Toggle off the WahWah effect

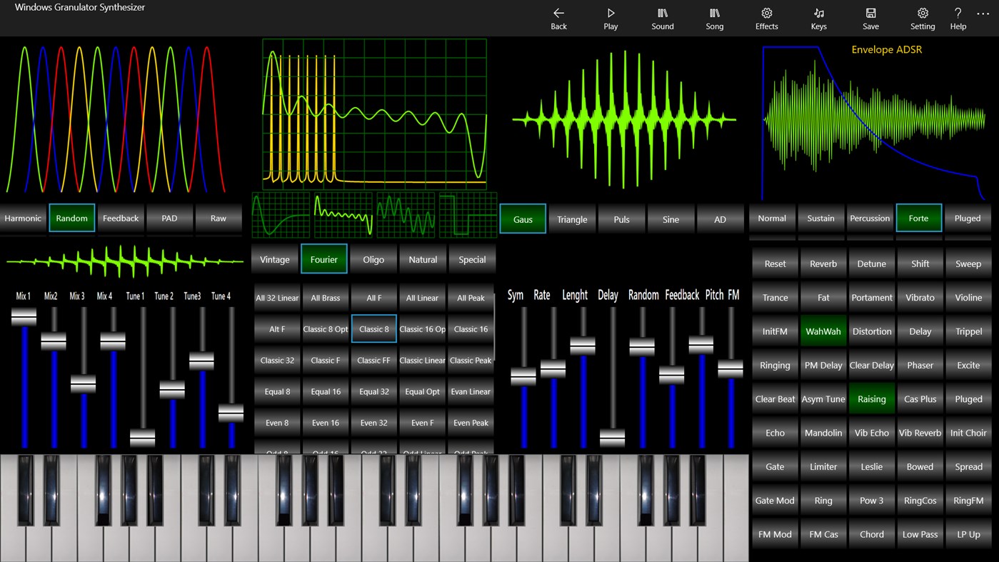pos(823,331)
